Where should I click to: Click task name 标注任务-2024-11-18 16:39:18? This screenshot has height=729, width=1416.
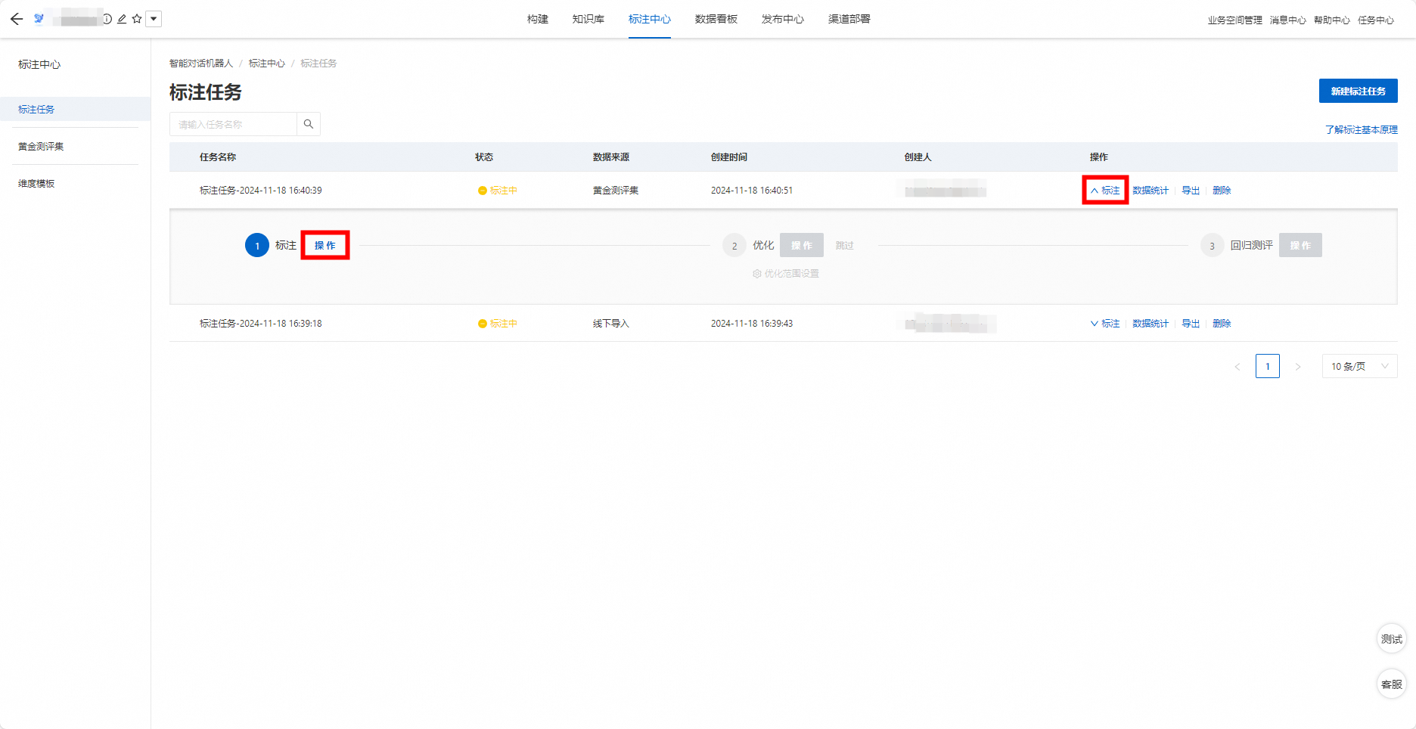[x=261, y=324]
